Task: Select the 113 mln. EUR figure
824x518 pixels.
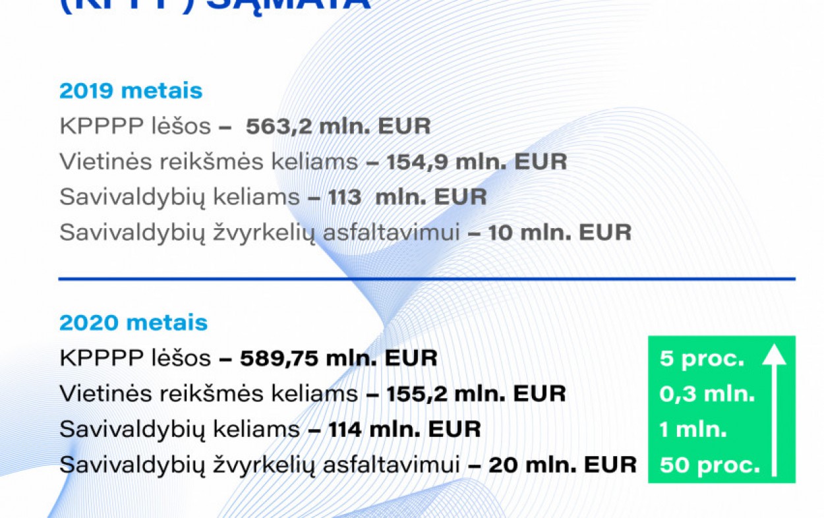Action: (x=407, y=196)
